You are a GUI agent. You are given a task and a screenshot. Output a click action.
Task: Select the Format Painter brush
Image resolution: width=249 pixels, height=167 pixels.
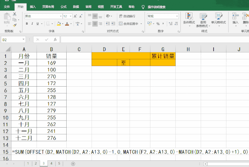[15, 24]
